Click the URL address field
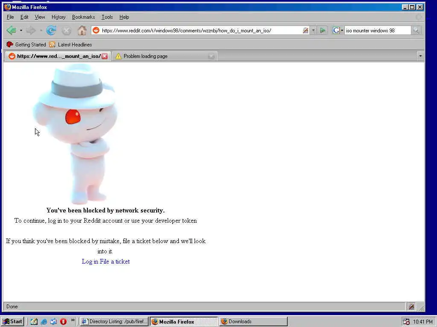The image size is (437, 327). [201, 30]
